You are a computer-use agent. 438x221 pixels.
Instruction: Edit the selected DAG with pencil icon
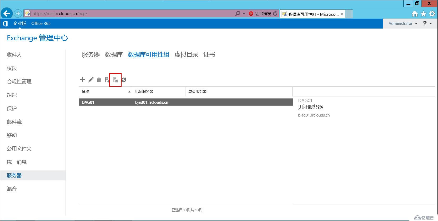[91, 80]
